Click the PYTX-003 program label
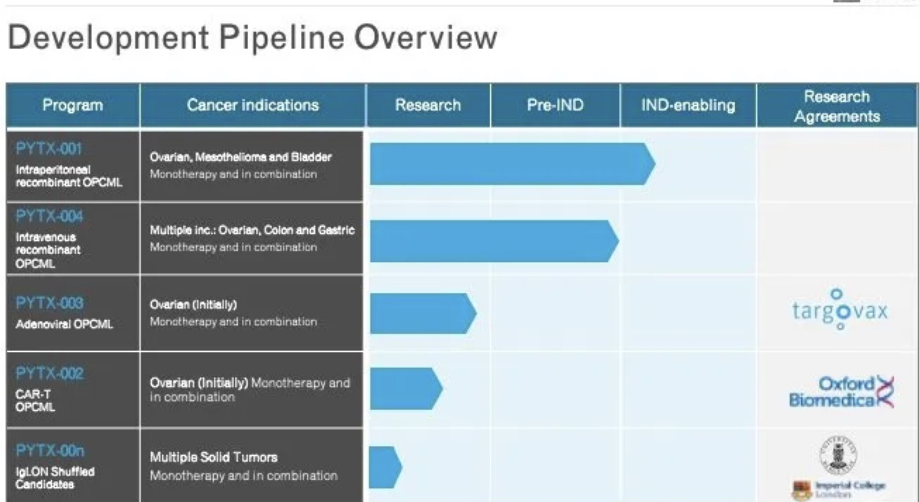The image size is (920, 502). (x=49, y=303)
